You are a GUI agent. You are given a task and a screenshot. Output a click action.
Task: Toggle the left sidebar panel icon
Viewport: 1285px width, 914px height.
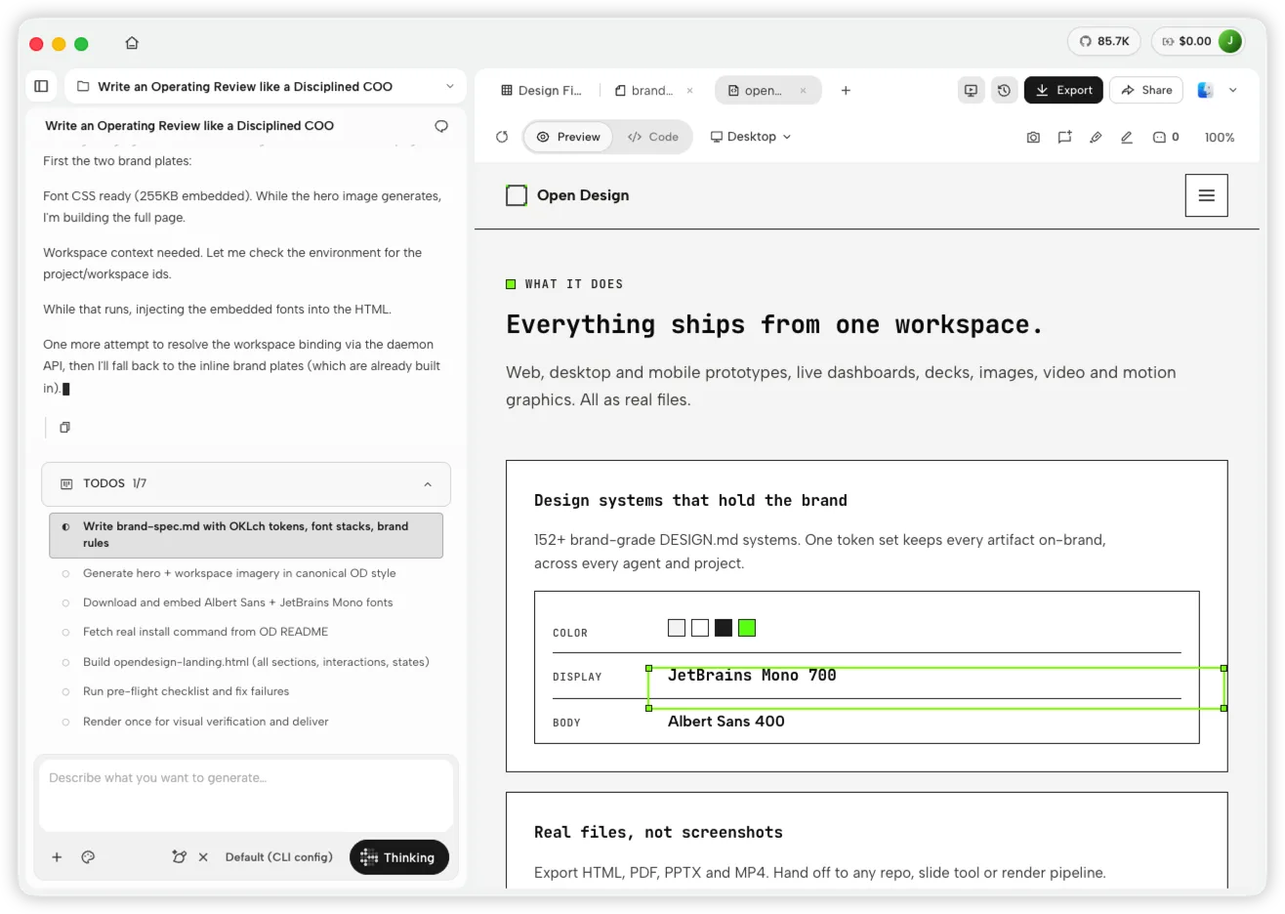click(41, 86)
